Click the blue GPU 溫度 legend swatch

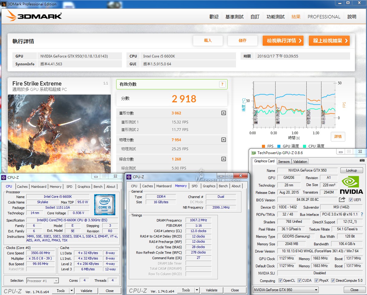pos(279,146)
